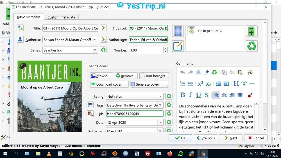
Task: Open the tag editor icon beside Tags
Action: point(90,105)
